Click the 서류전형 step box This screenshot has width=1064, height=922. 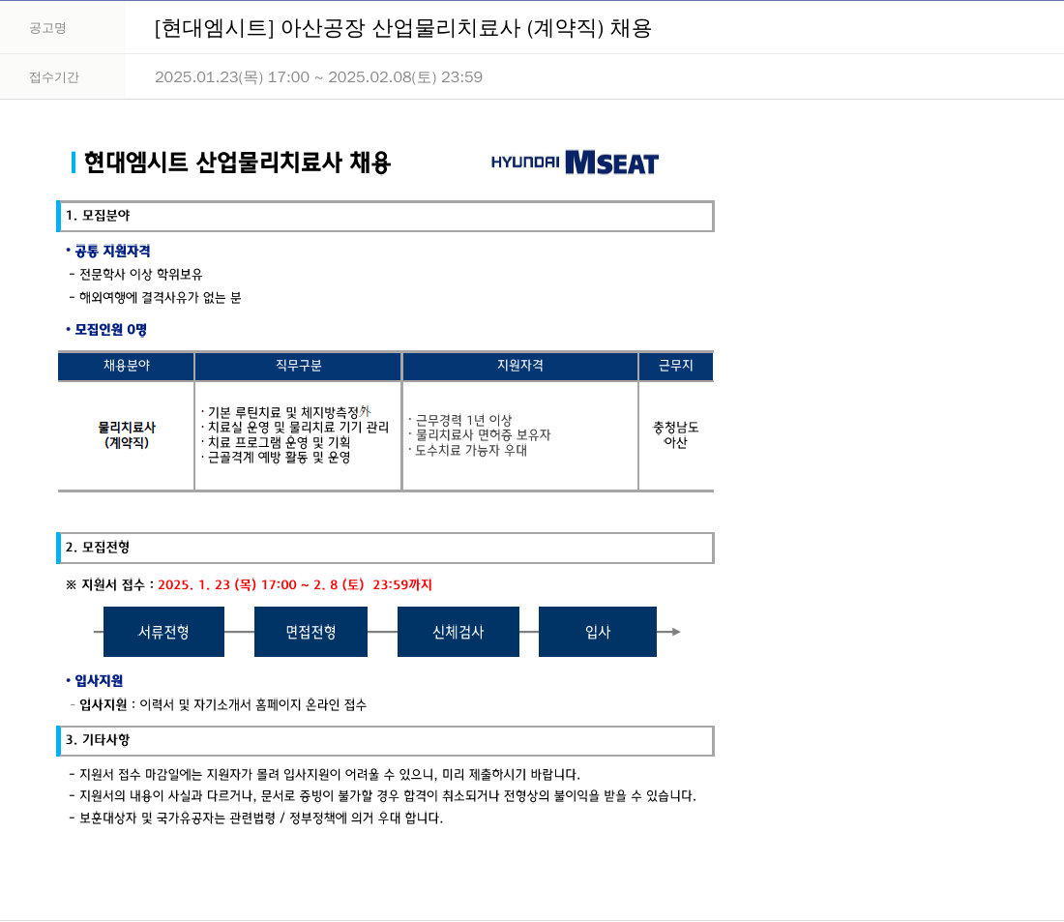pyautogui.click(x=163, y=632)
